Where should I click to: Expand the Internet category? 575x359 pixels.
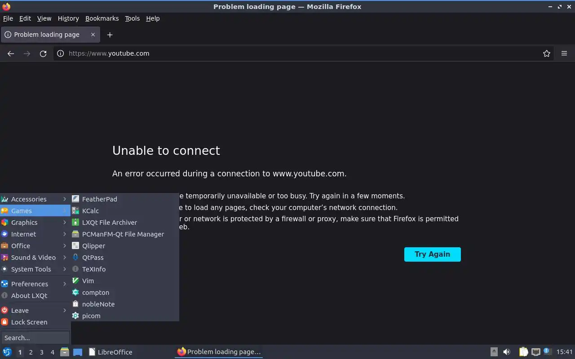(35, 234)
